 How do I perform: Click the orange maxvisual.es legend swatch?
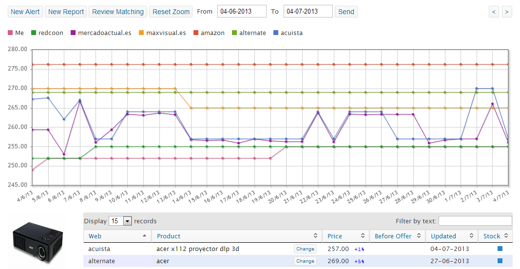(x=141, y=33)
